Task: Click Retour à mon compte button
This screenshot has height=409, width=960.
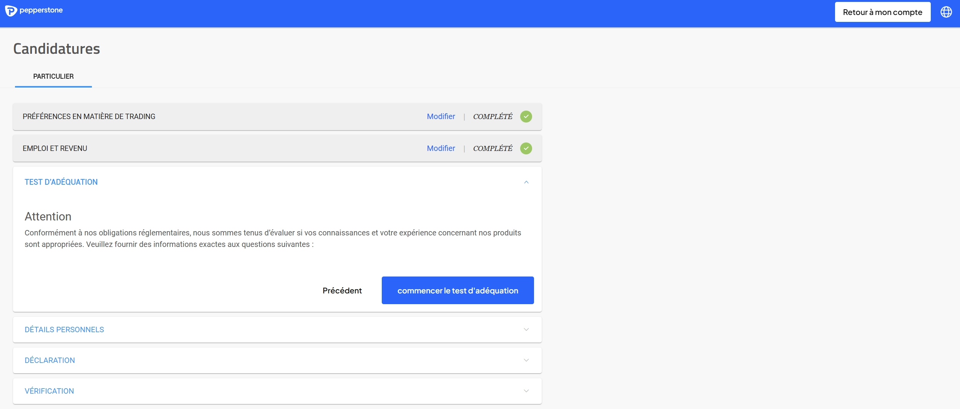Action: pos(883,12)
